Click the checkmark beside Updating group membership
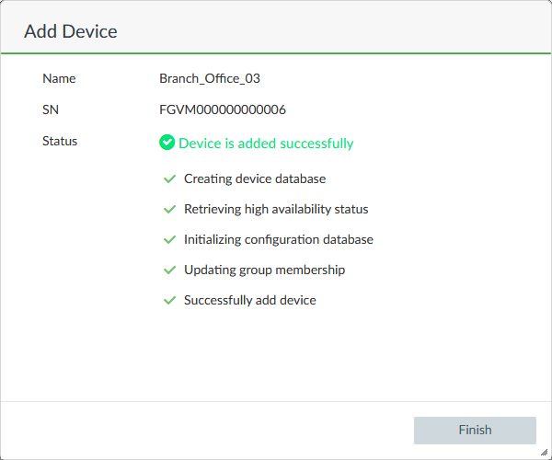This screenshot has height=460, width=552. pos(169,270)
